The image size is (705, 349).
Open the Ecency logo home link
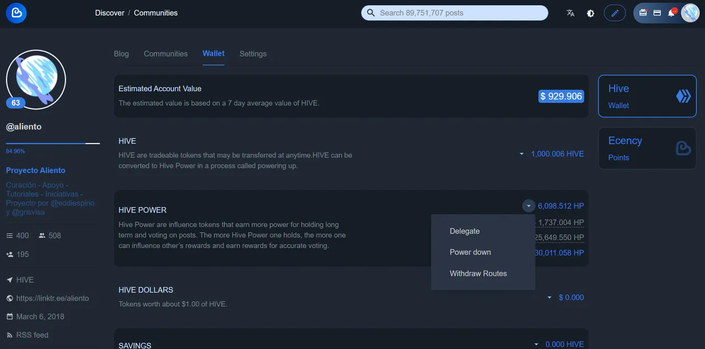(17, 13)
